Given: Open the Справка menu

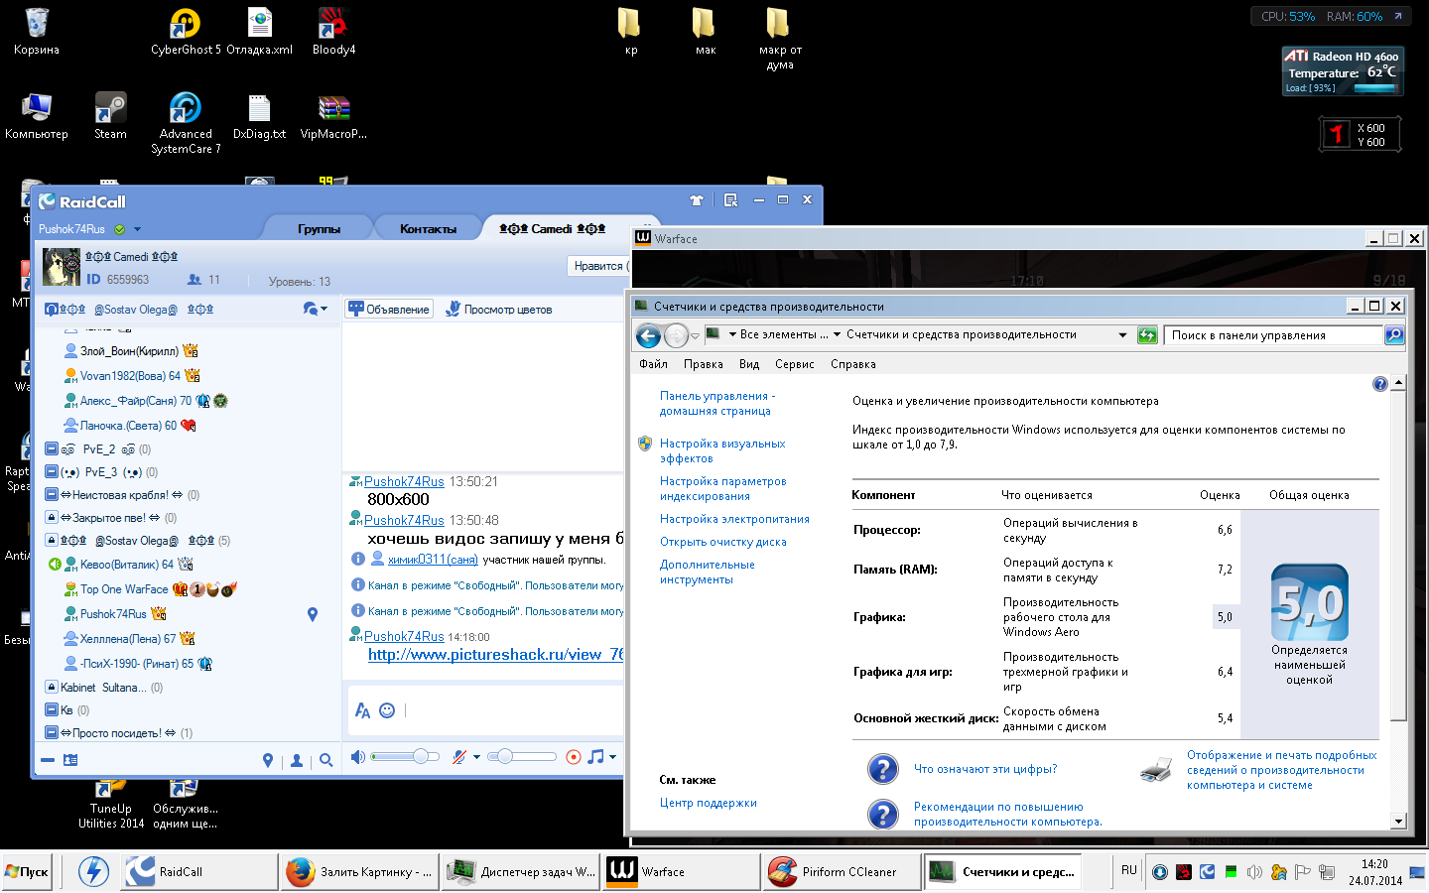Looking at the screenshot, I should point(852,364).
